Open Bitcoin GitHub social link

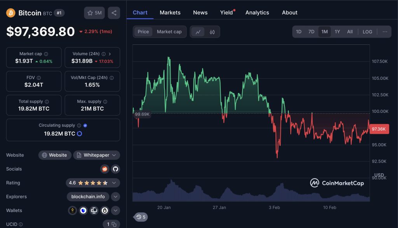115,169
